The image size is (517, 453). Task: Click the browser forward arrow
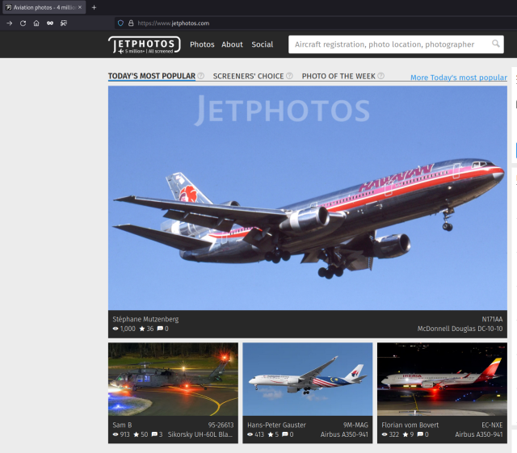click(x=9, y=23)
